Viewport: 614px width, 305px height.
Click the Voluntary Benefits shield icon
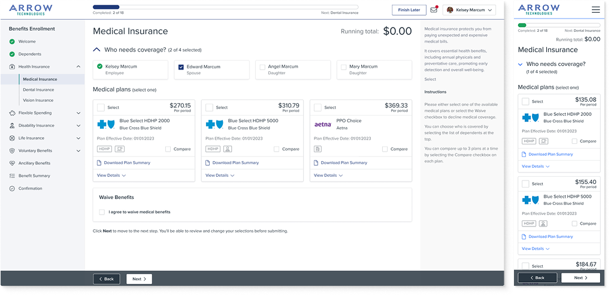12,151
